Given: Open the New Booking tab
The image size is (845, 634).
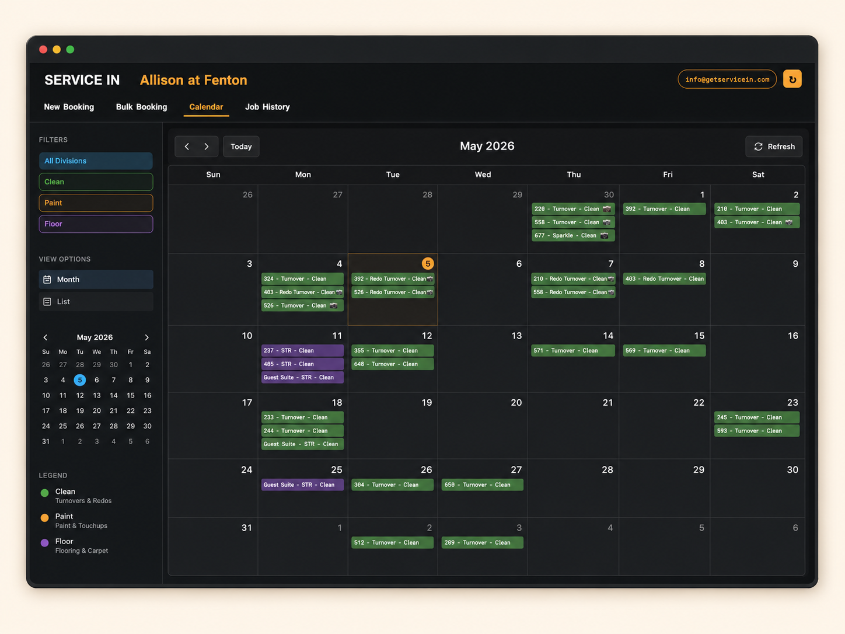Looking at the screenshot, I should (x=69, y=107).
